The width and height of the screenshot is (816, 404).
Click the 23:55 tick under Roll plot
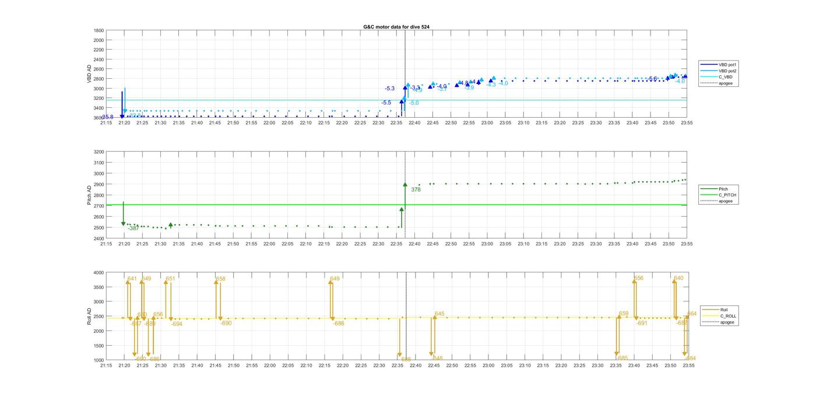click(688, 366)
